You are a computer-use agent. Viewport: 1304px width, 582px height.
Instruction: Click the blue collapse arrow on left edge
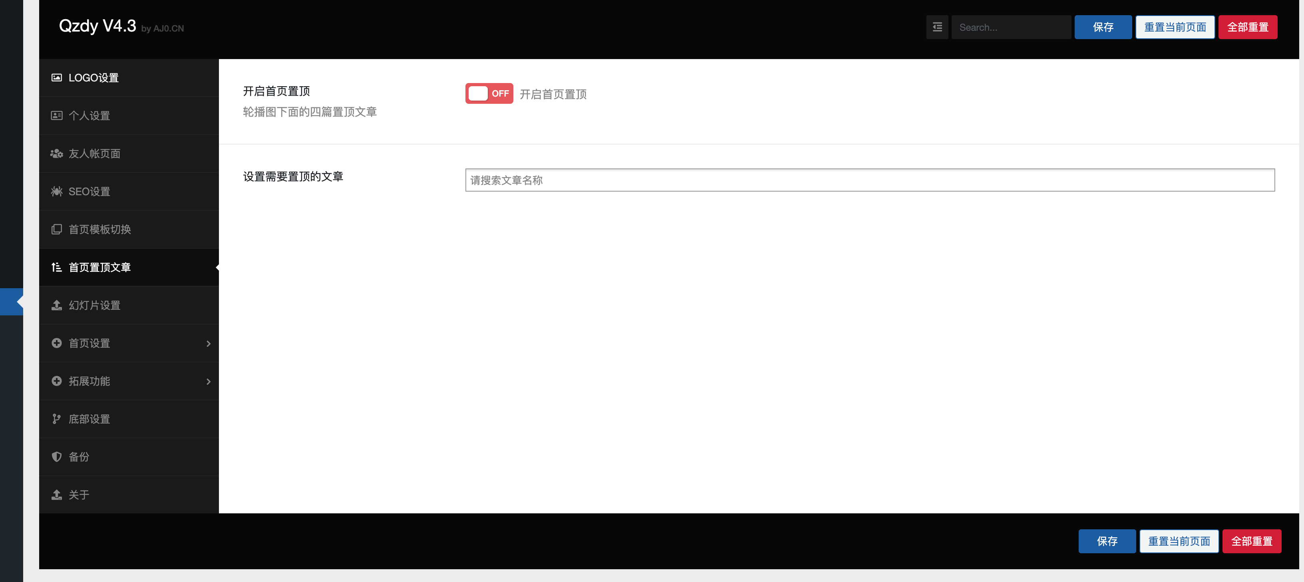12,302
